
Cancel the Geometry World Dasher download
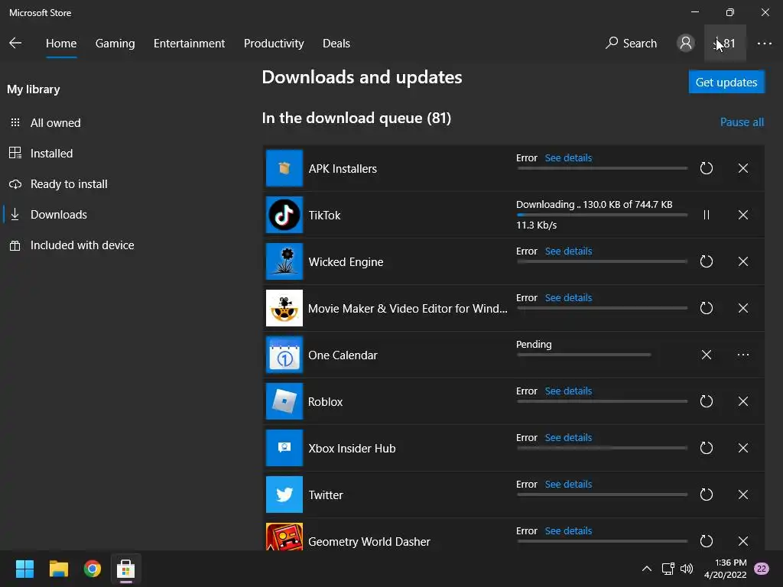point(743,541)
